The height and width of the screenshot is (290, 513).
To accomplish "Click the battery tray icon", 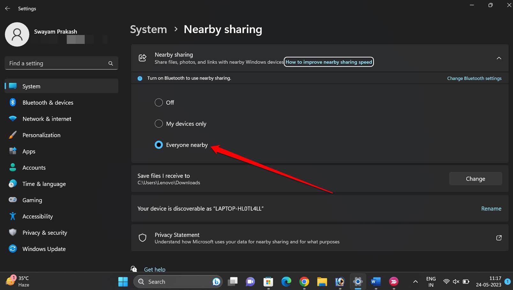I will [x=466, y=281].
